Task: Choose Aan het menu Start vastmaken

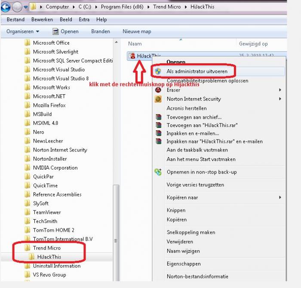Action: point(201,159)
